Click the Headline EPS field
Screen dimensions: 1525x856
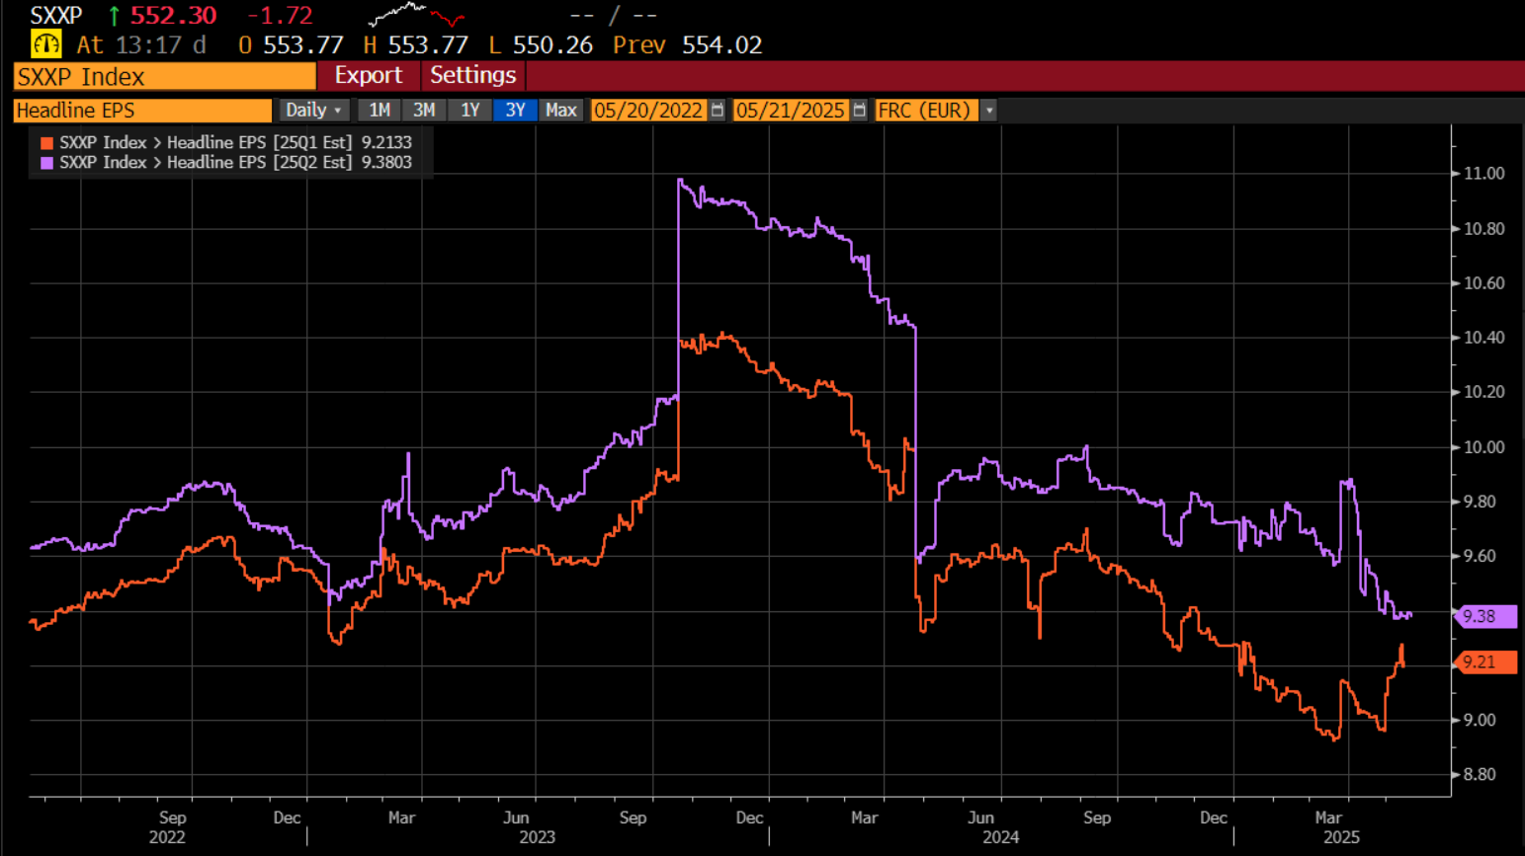click(142, 110)
